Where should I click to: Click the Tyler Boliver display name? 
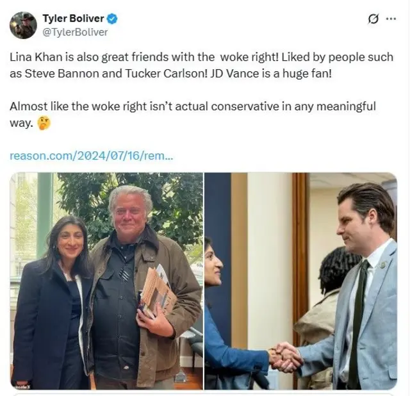tap(74, 19)
